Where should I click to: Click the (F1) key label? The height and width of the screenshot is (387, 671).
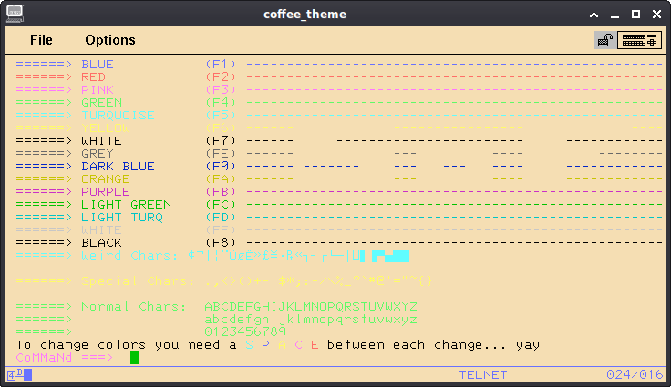pos(221,64)
